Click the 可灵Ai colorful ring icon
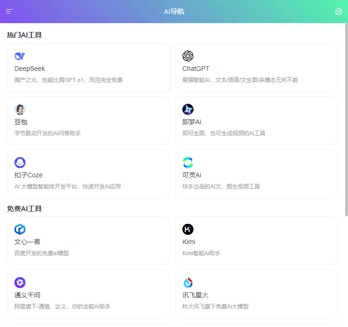Image resolution: width=348 pixels, height=327 pixels. [188, 163]
